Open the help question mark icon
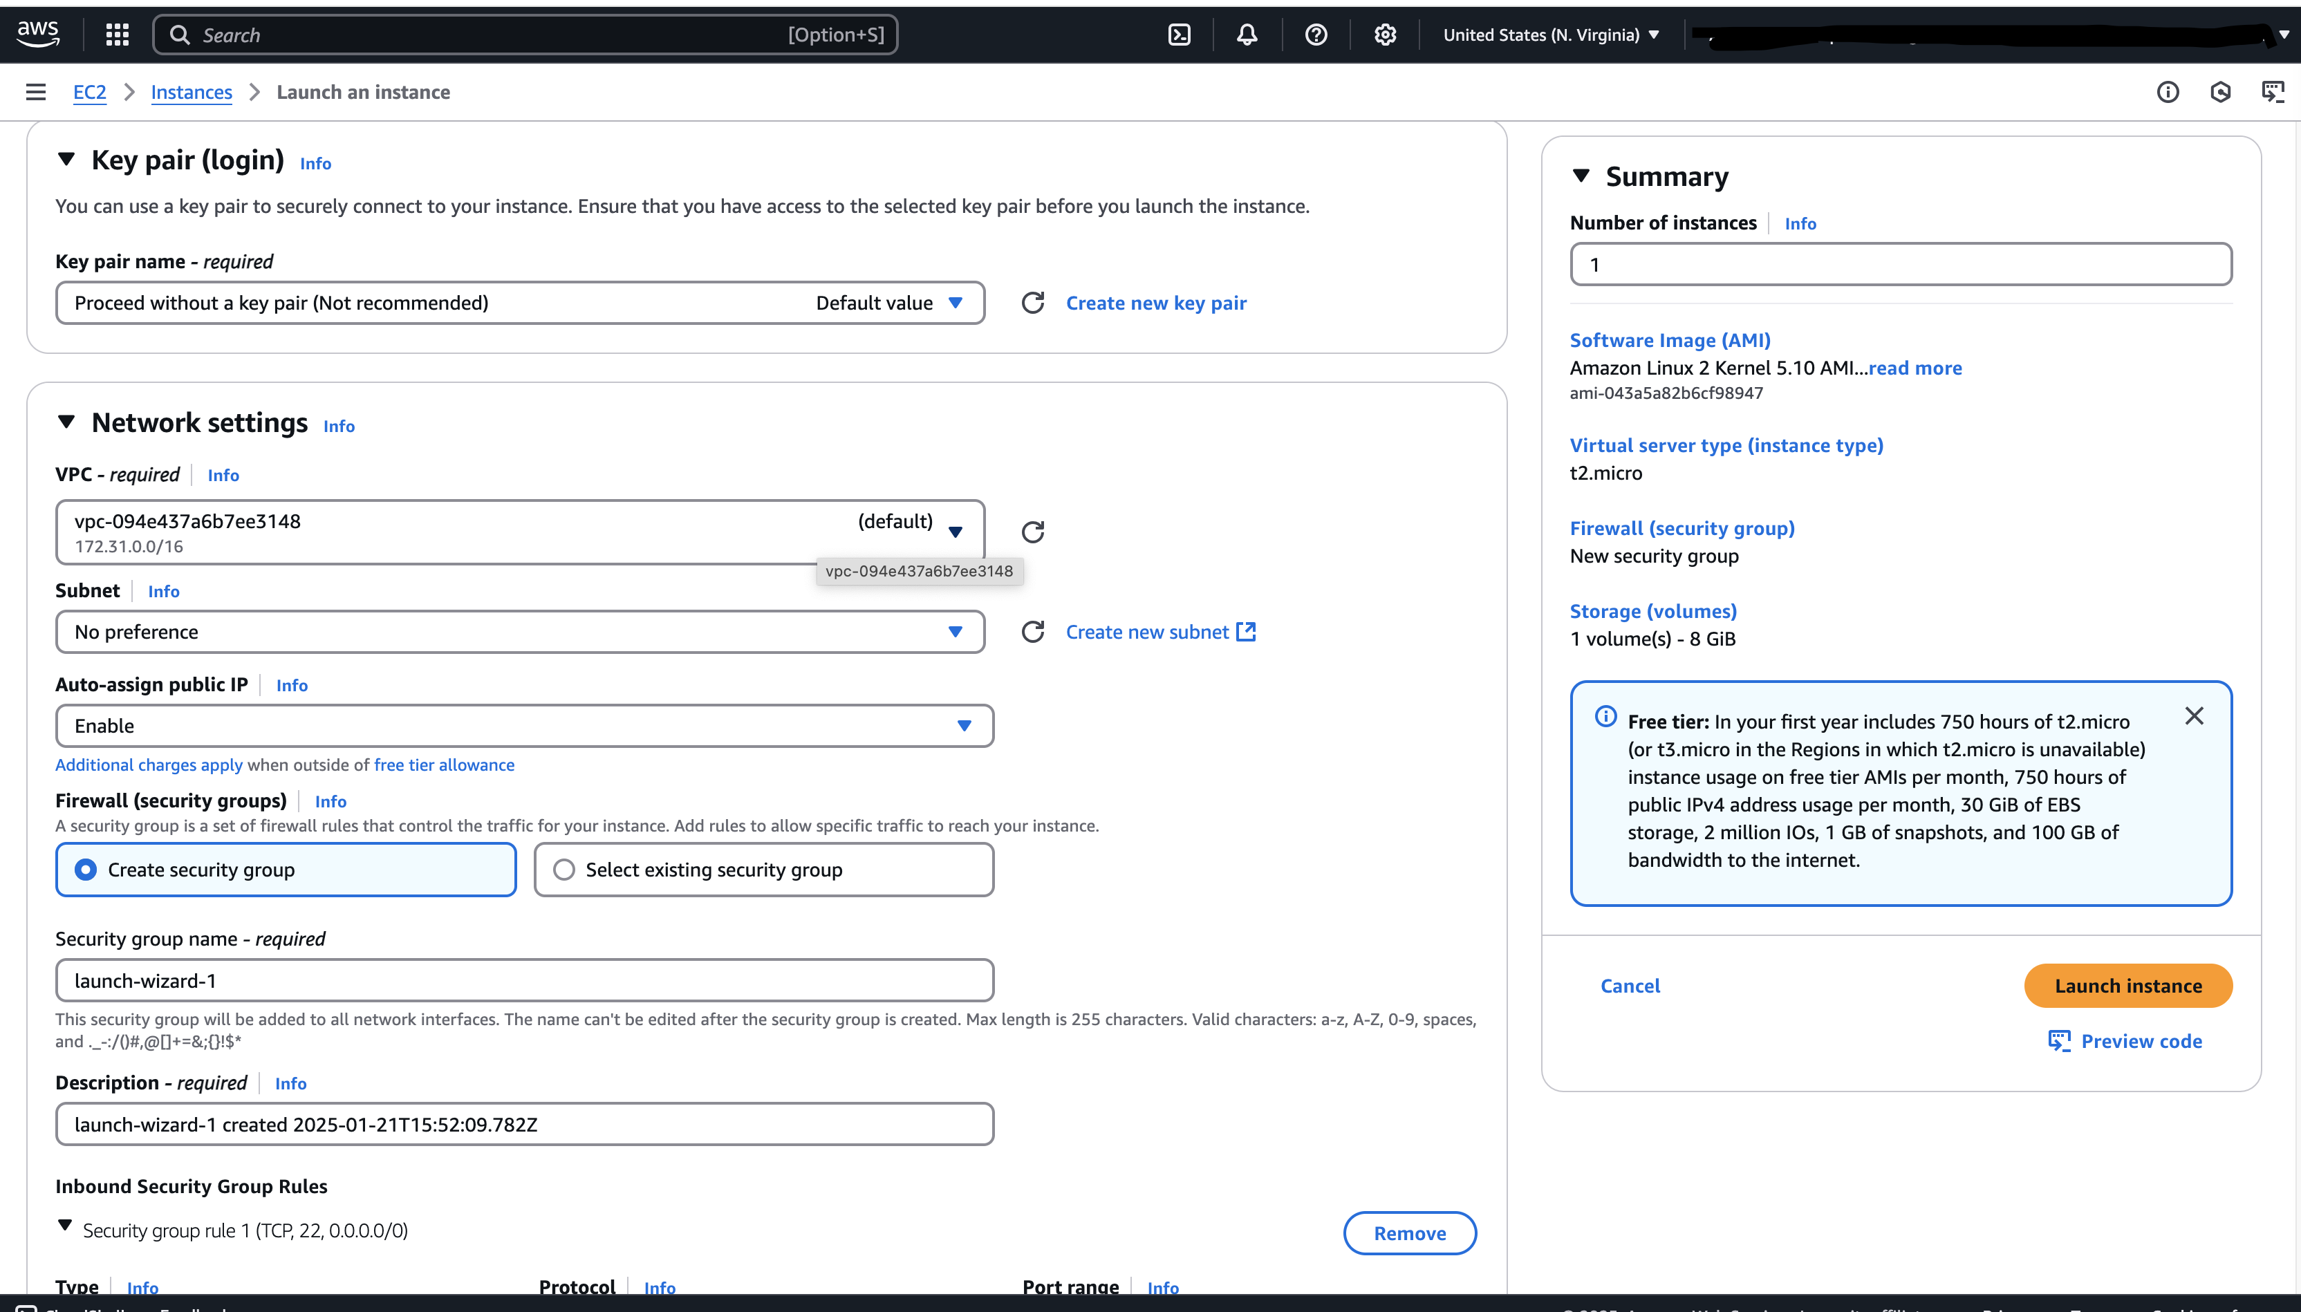The image size is (2301, 1312). click(x=1316, y=35)
